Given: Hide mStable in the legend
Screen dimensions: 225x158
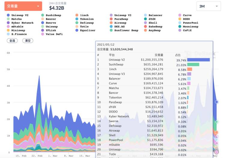Looking at the screenshot, I should tap(15, 27).
